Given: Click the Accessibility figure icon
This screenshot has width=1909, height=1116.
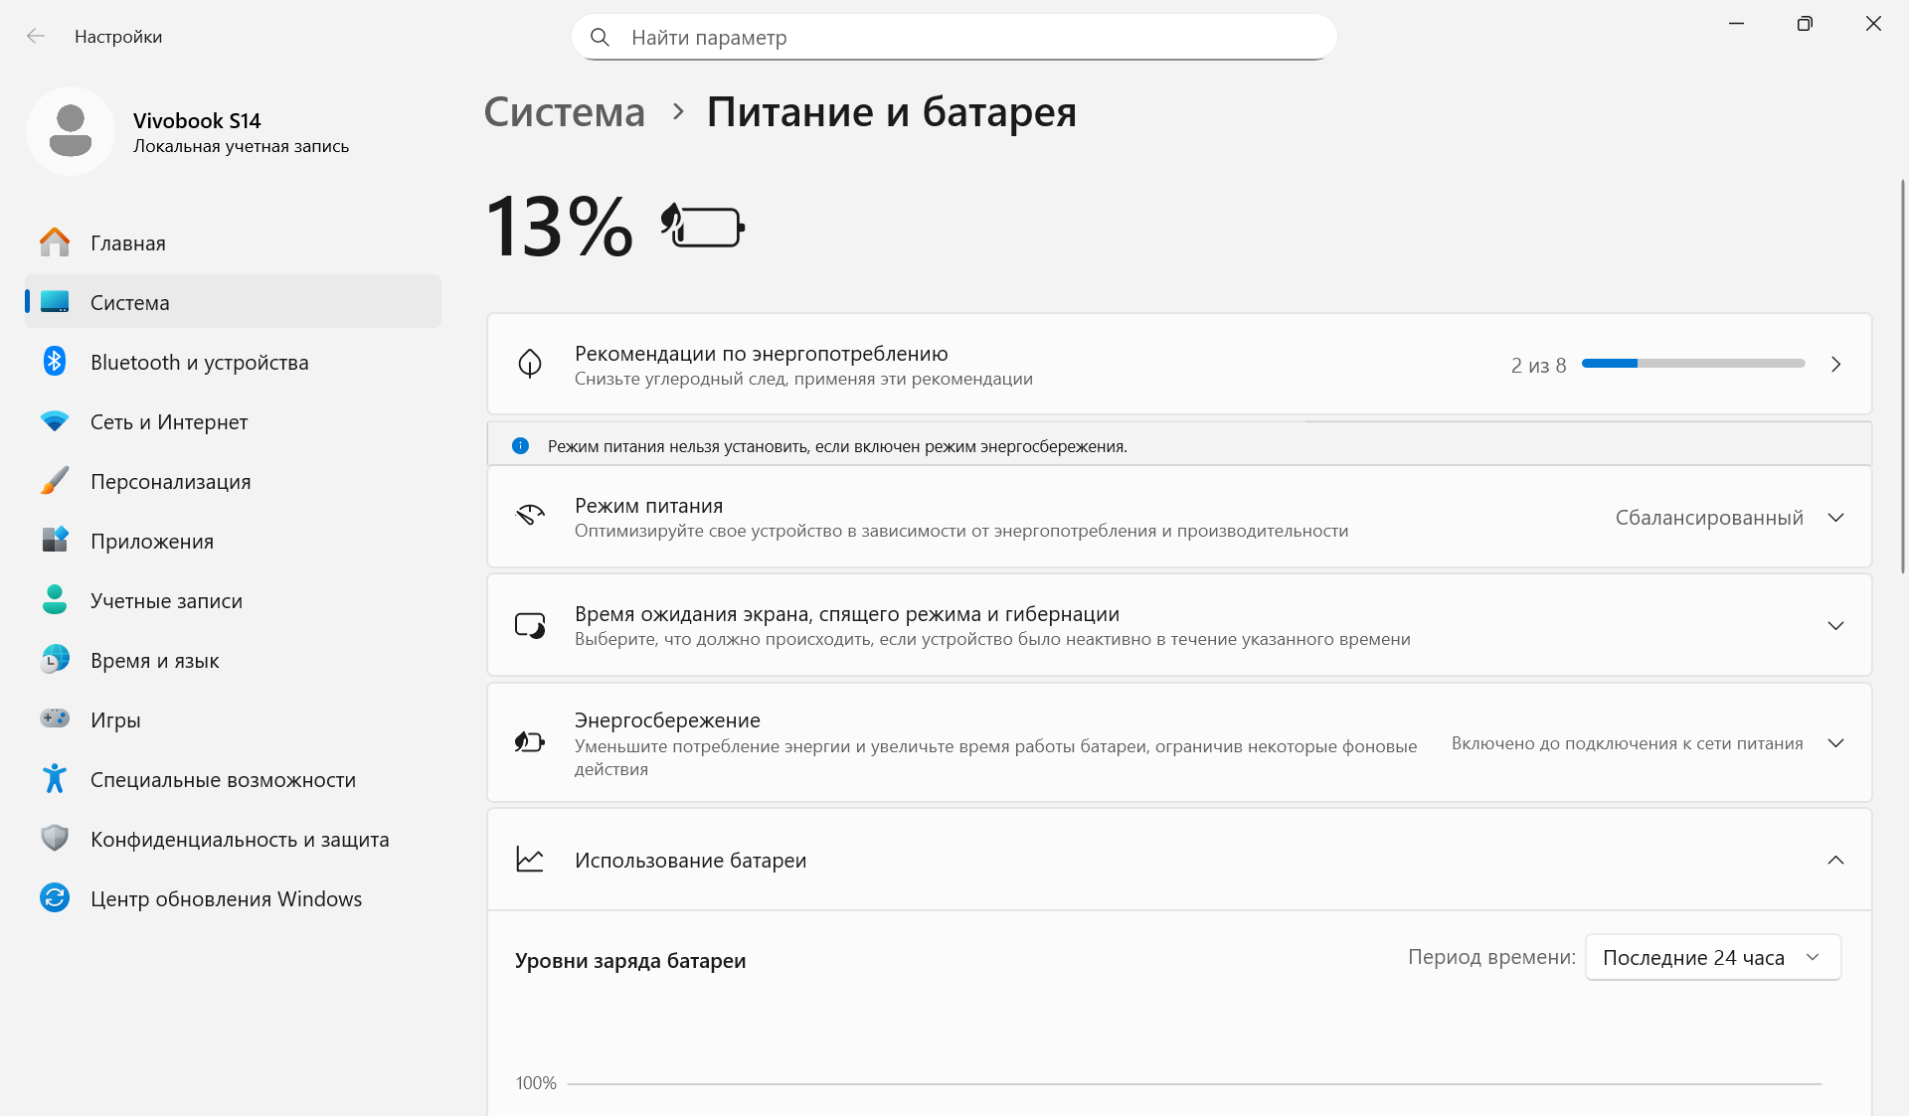Looking at the screenshot, I should tap(55, 779).
